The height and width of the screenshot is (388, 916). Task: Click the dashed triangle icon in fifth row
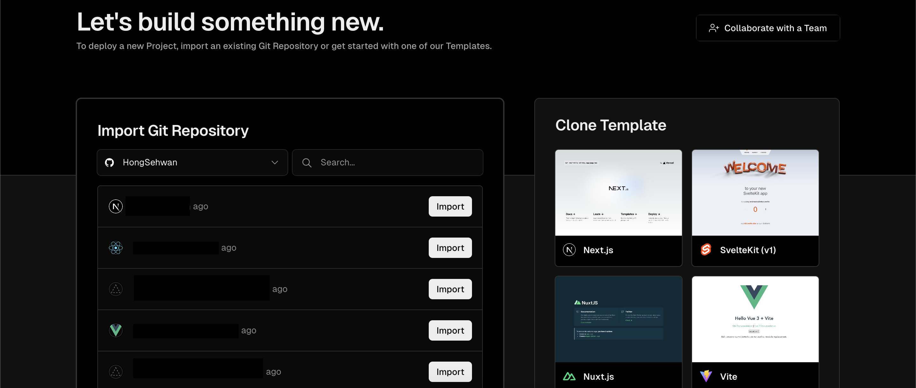(x=115, y=372)
